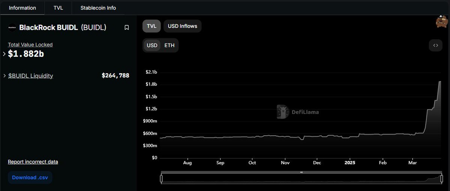Open the Stablecoin Info tab

98,7
